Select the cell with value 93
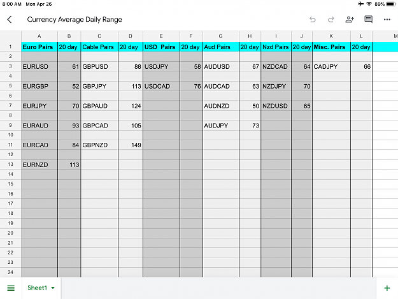The image size is (398, 299). [x=69, y=125]
